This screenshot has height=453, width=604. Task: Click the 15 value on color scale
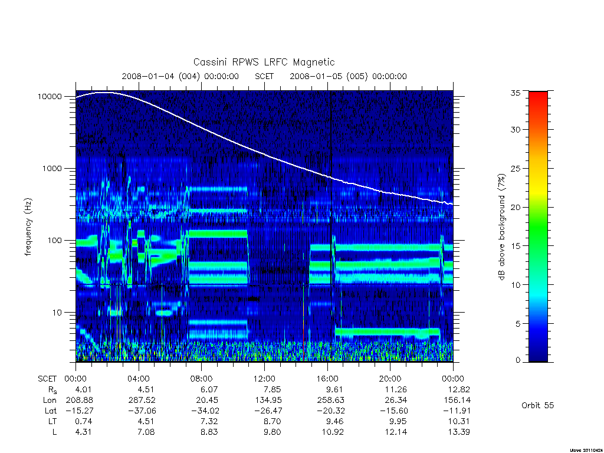tap(515, 246)
